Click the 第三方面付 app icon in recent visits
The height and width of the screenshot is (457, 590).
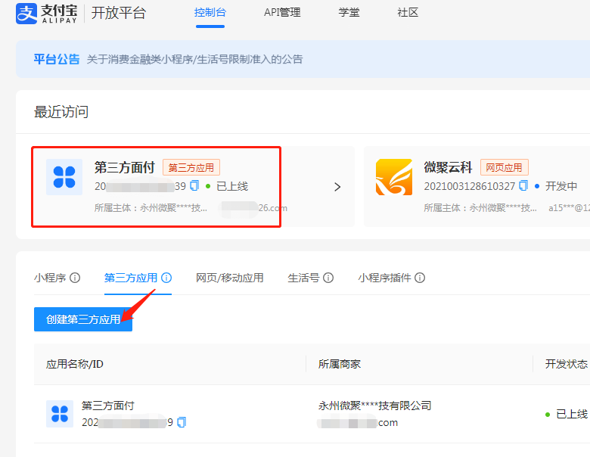coord(64,177)
